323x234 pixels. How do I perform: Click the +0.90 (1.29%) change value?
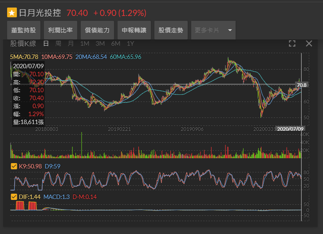tap(120, 13)
